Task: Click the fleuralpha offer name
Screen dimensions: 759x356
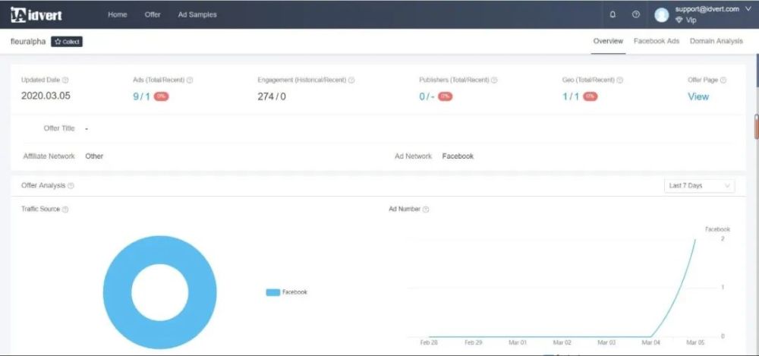Action: 28,42
